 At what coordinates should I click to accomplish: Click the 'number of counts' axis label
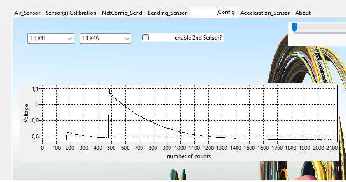pyautogui.click(x=189, y=156)
